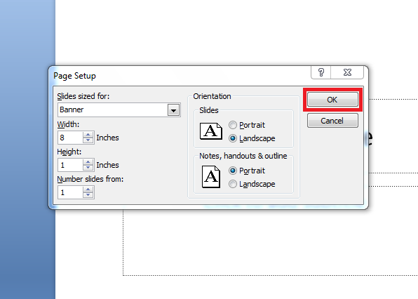
Task: Increase Height value with up arrow
Action: point(88,162)
